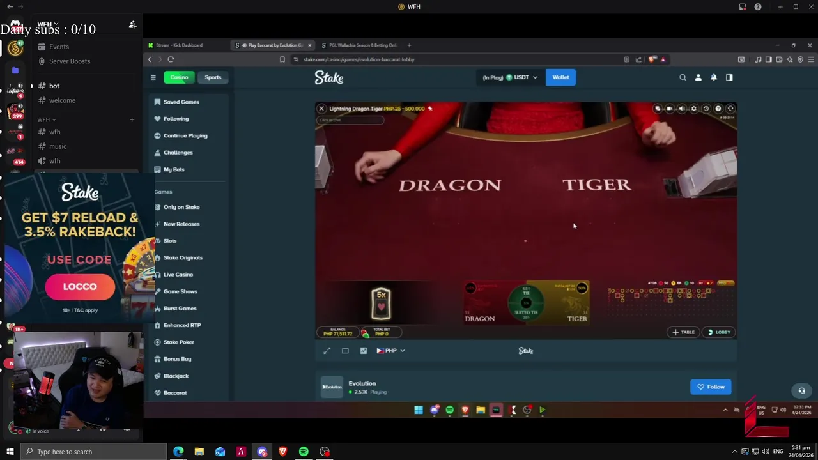Open Game Shows category
The image size is (818, 460).
click(x=180, y=291)
